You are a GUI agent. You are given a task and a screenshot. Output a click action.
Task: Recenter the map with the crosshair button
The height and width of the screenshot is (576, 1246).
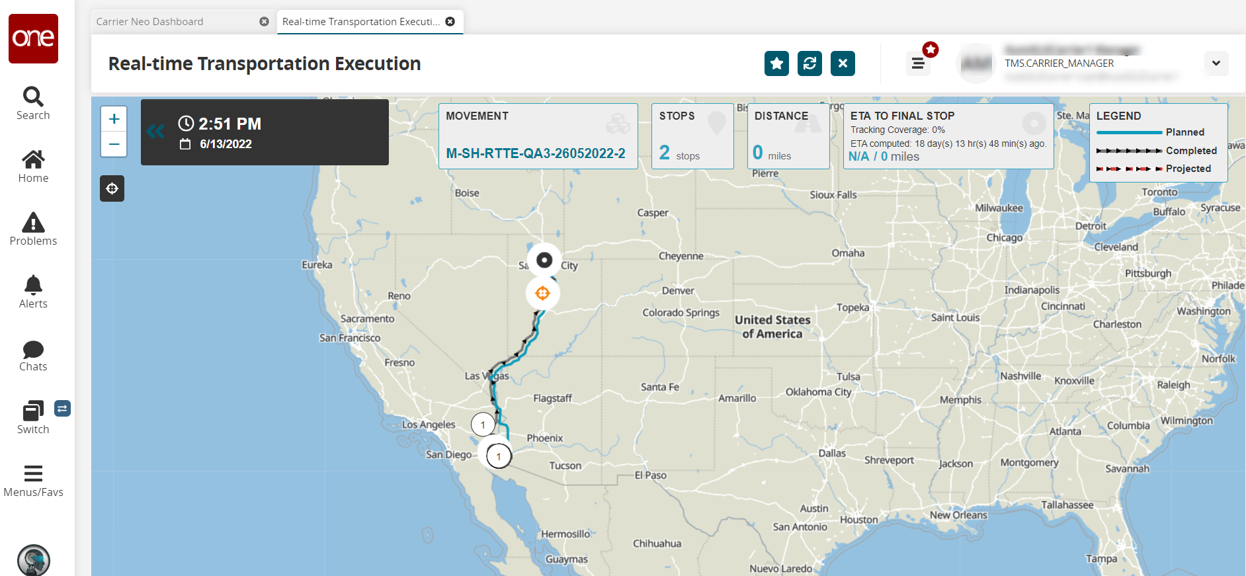point(112,188)
